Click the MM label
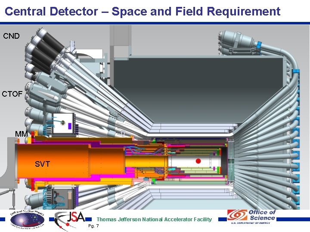This screenshot has width=310, height=232. 22,134
